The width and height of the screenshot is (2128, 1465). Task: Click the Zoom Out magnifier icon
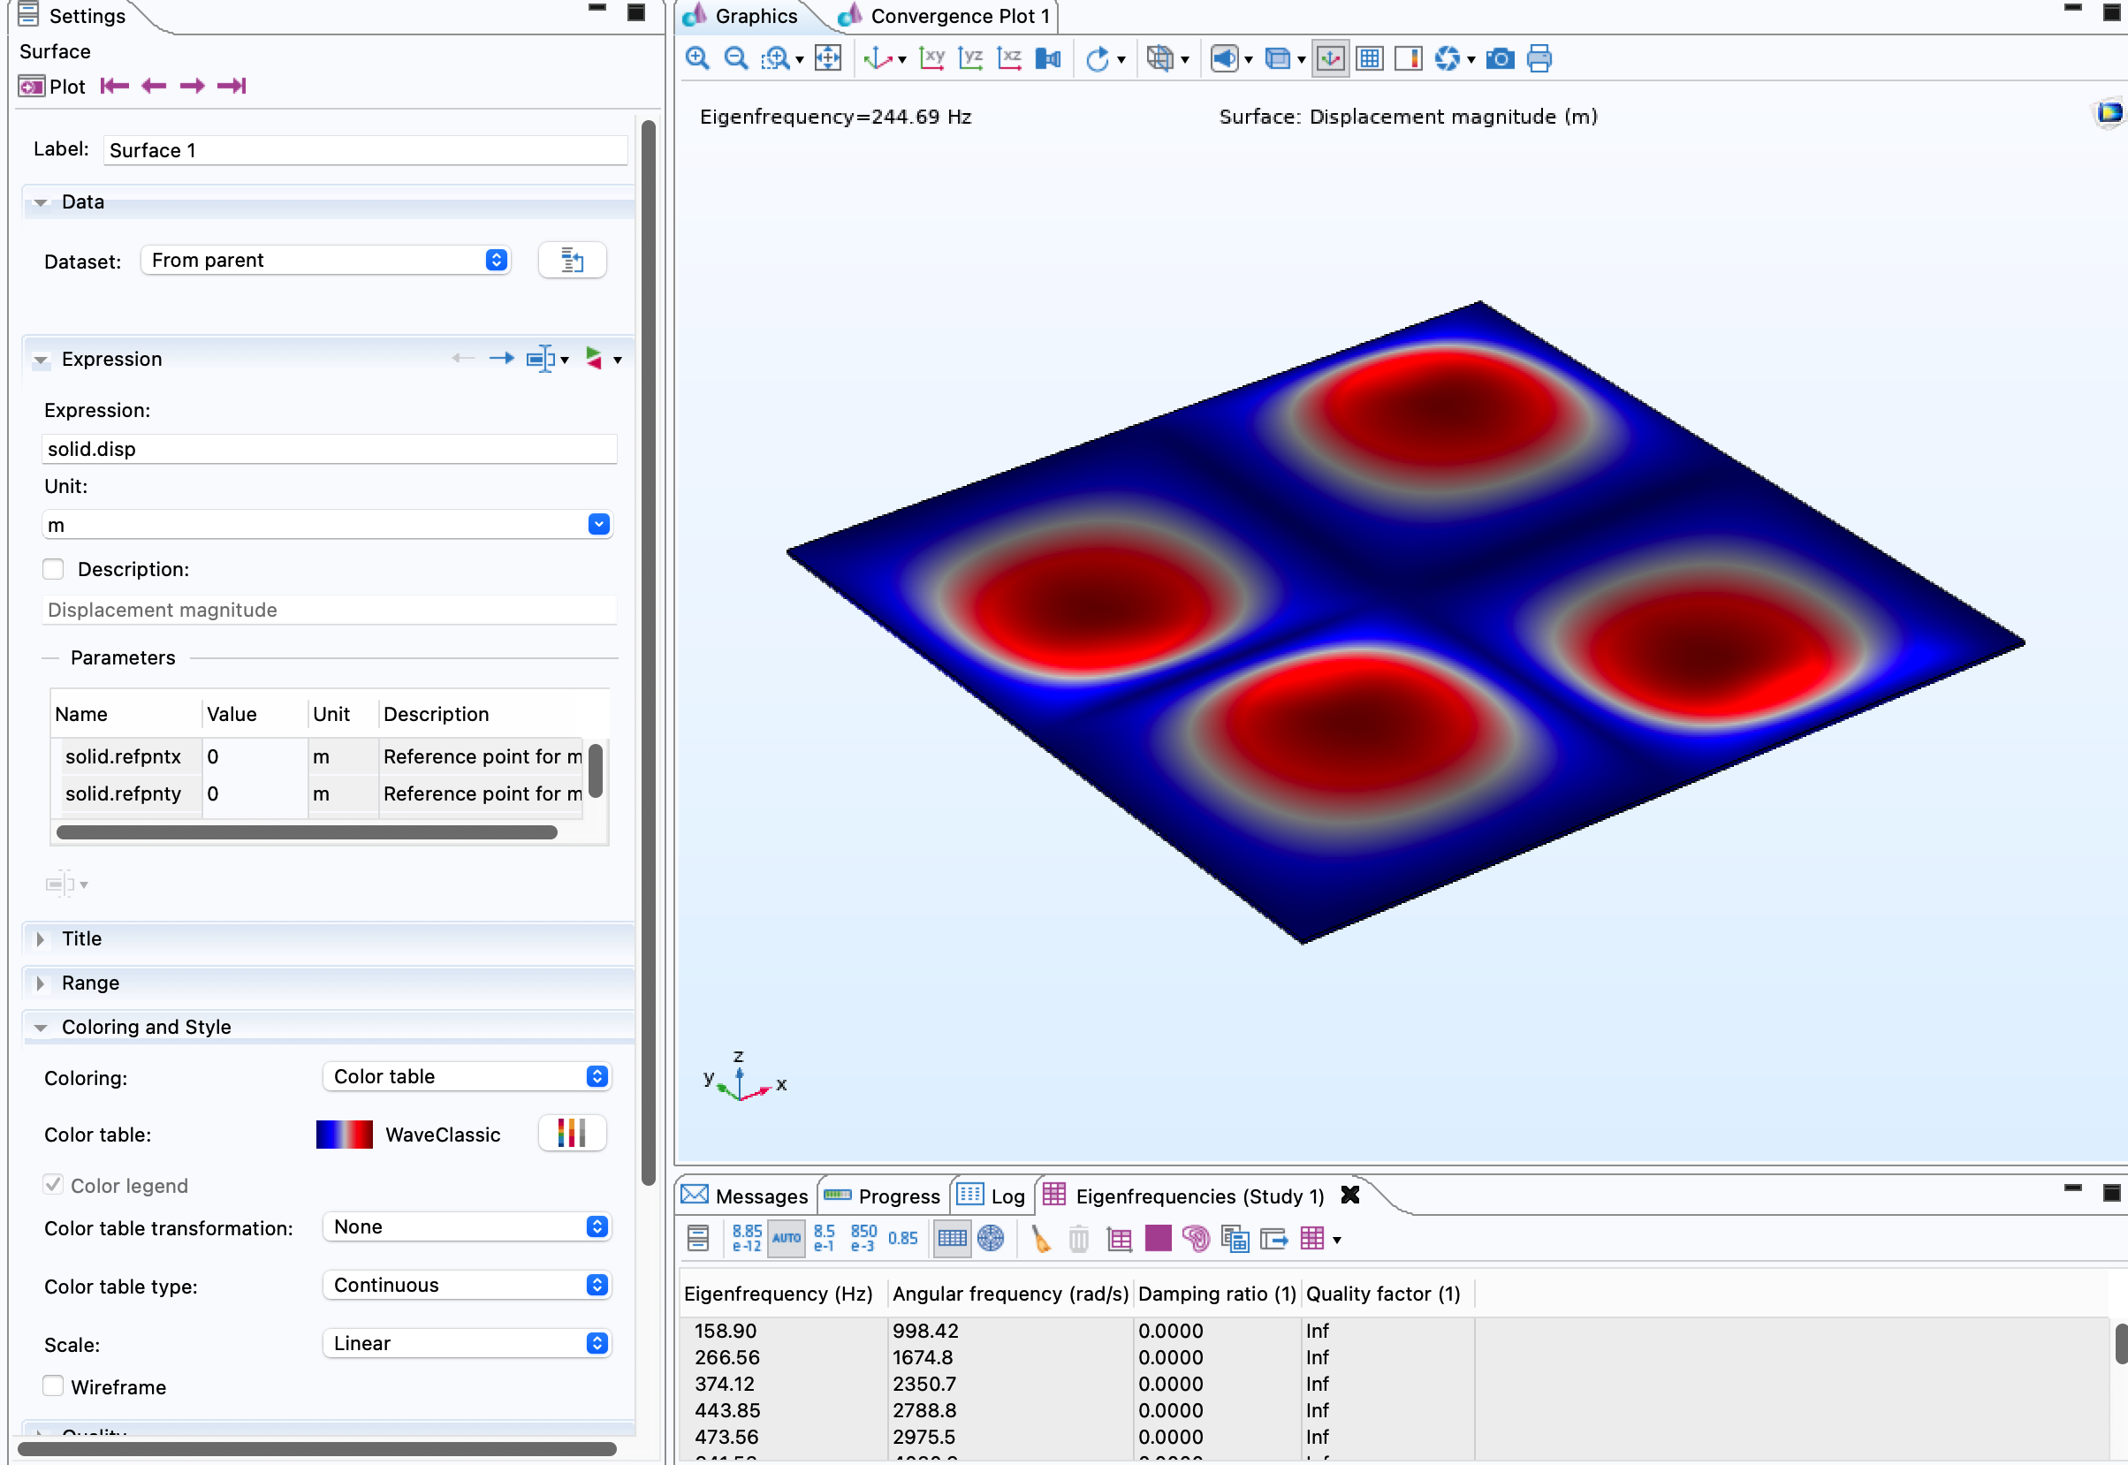click(x=735, y=58)
